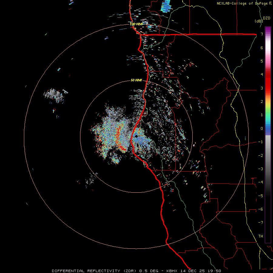Click the 0 value on color scale
273x273 pixels.
262,129
